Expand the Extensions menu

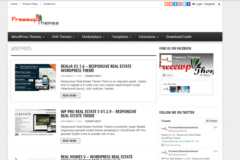(x=148, y=37)
